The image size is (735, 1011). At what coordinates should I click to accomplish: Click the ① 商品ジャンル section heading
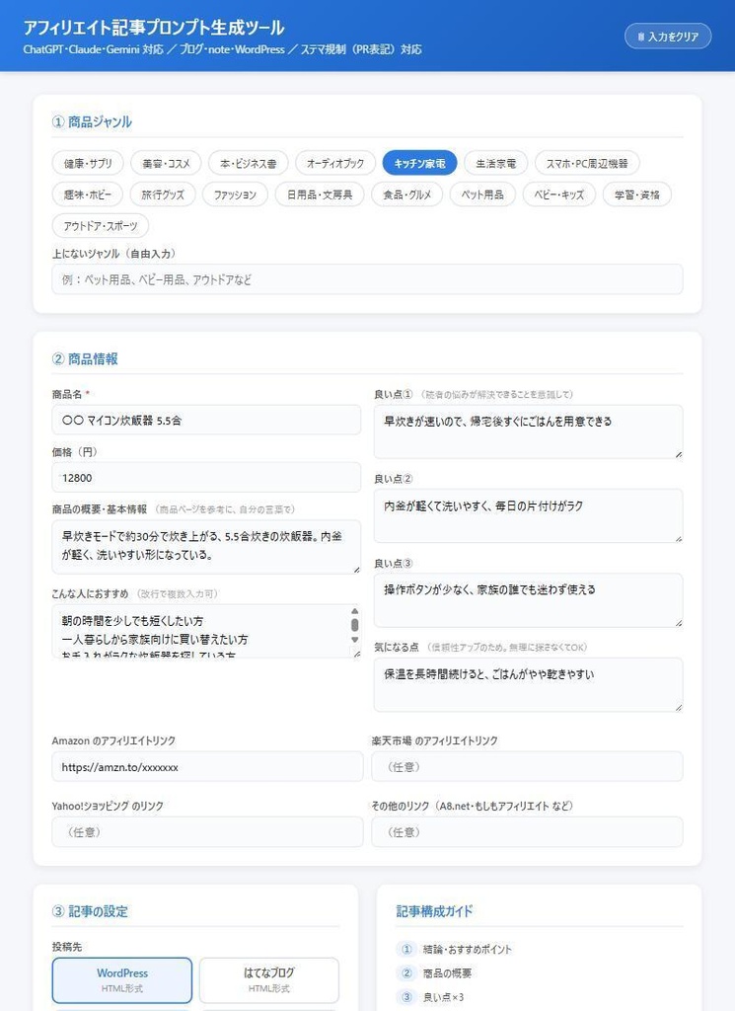(x=92, y=121)
